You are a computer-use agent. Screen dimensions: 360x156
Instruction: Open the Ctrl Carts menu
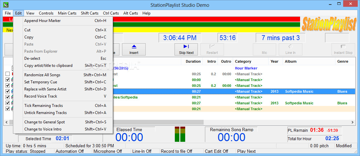pos(111,13)
